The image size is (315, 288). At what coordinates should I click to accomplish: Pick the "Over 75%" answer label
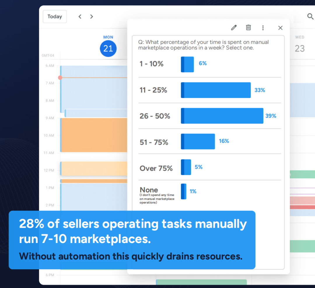pos(156,168)
